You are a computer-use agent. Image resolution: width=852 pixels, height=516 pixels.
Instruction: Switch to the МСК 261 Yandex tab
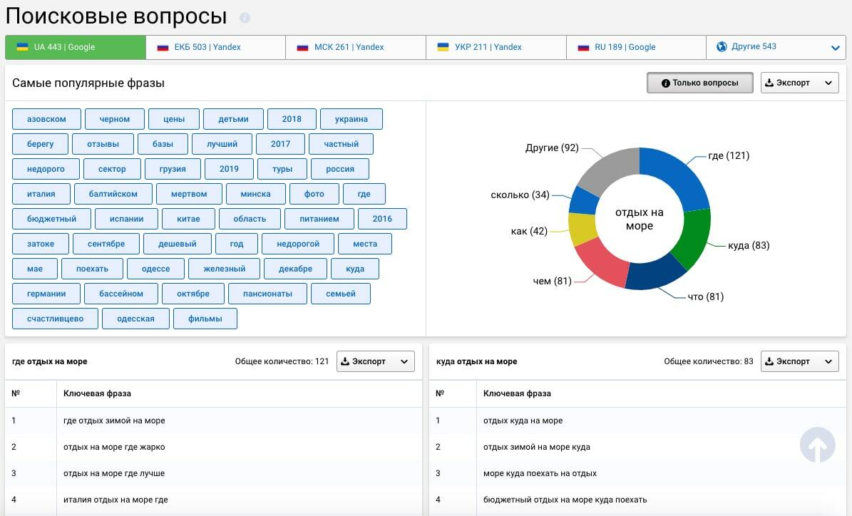356,47
